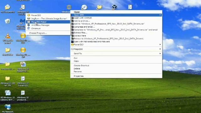This screenshot has width=201, height=113.
Task: Select the white CD shortcut at desktop top
Action: [84, 7]
